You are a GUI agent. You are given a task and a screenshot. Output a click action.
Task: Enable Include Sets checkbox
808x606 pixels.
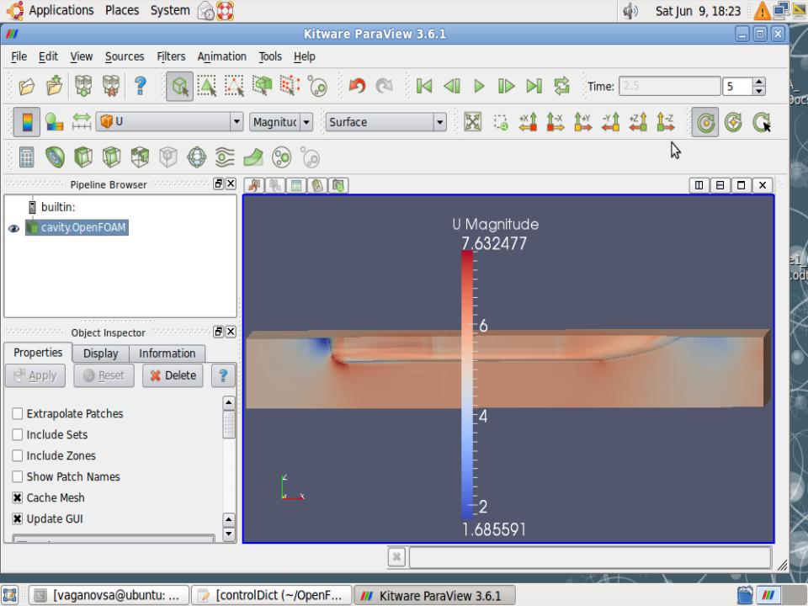tap(18, 434)
